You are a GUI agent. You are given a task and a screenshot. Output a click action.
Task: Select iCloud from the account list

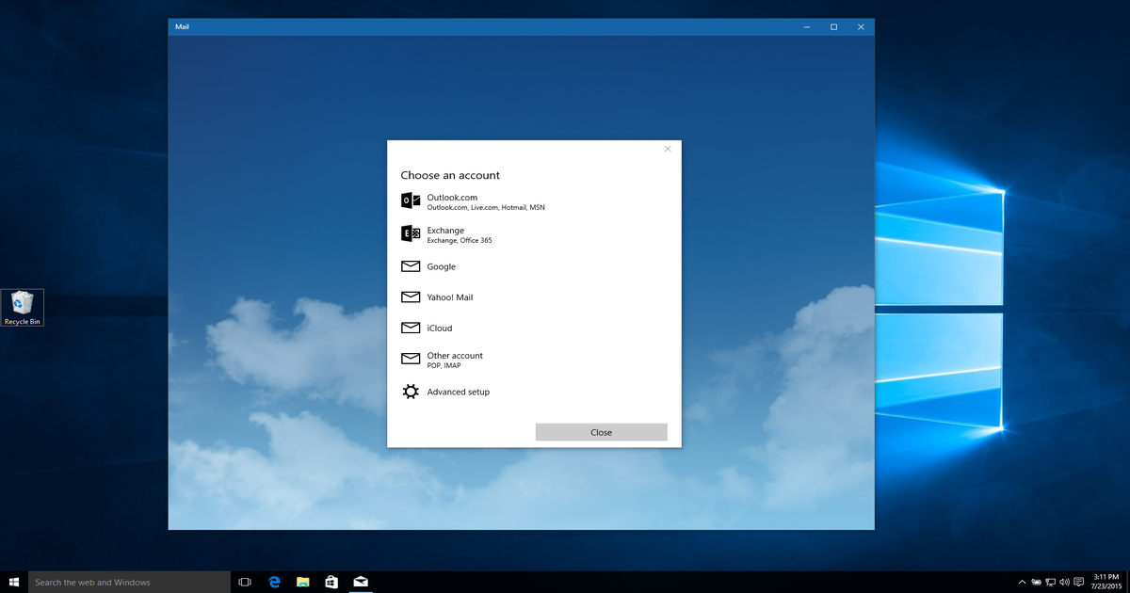439,328
